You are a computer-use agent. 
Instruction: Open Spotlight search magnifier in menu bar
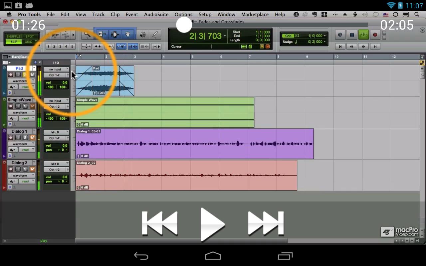pos(417,14)
